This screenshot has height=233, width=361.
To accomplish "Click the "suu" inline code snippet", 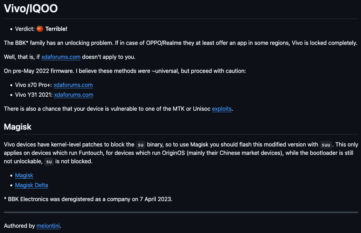I will coord(326,145).
